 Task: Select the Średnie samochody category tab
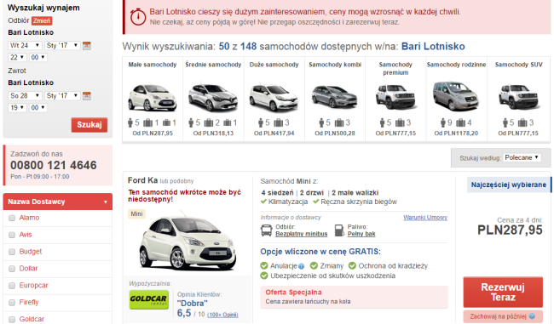pos(213,99)
